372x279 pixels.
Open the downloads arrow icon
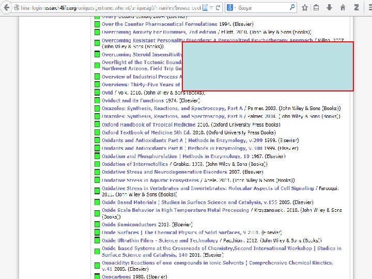(x=329, y=8)
